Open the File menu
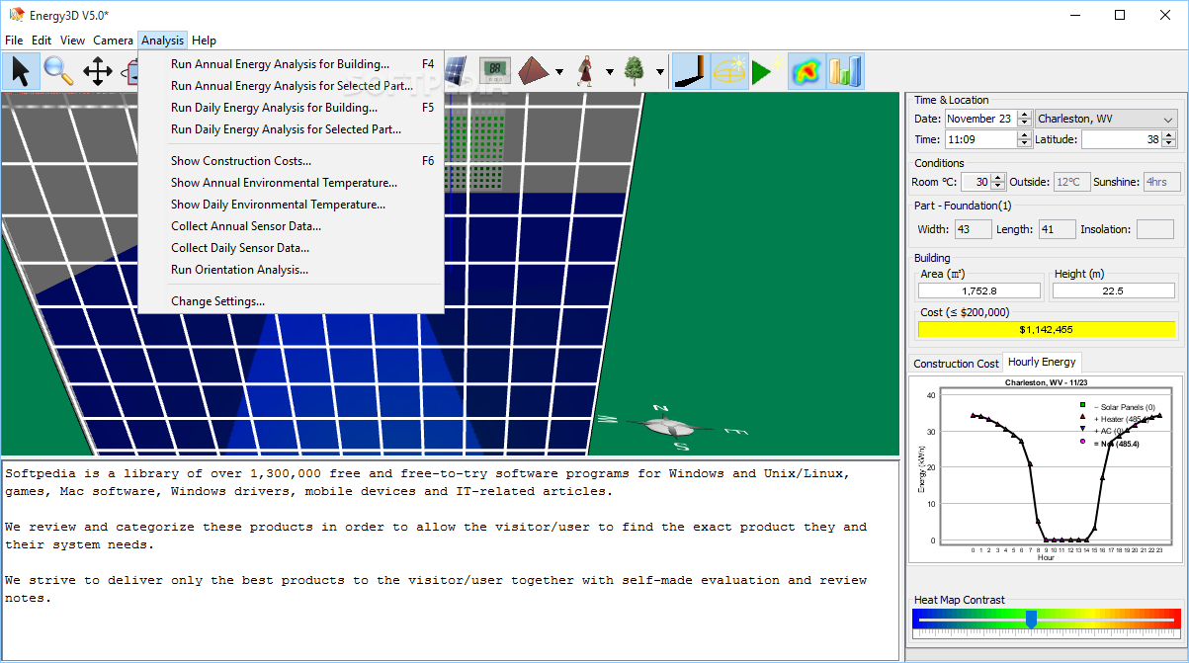This screenshot has height=663, width=1189. tap(14, 41)
